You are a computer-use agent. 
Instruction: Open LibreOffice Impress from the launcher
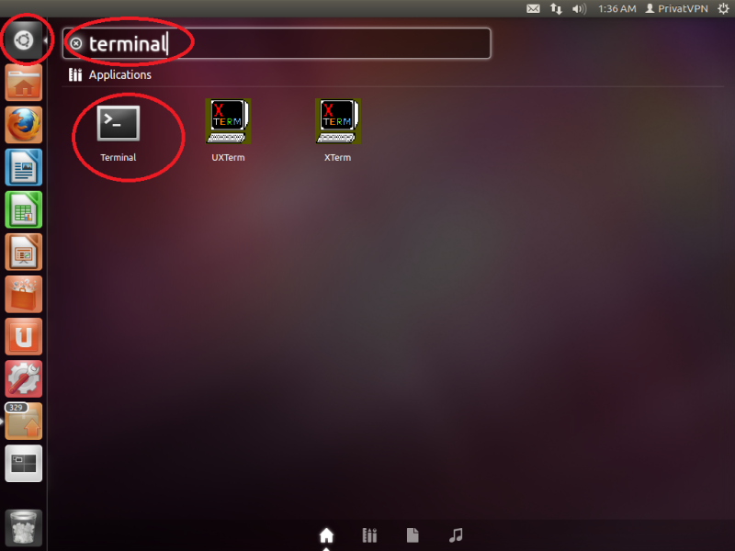click(x=23, y=253)
